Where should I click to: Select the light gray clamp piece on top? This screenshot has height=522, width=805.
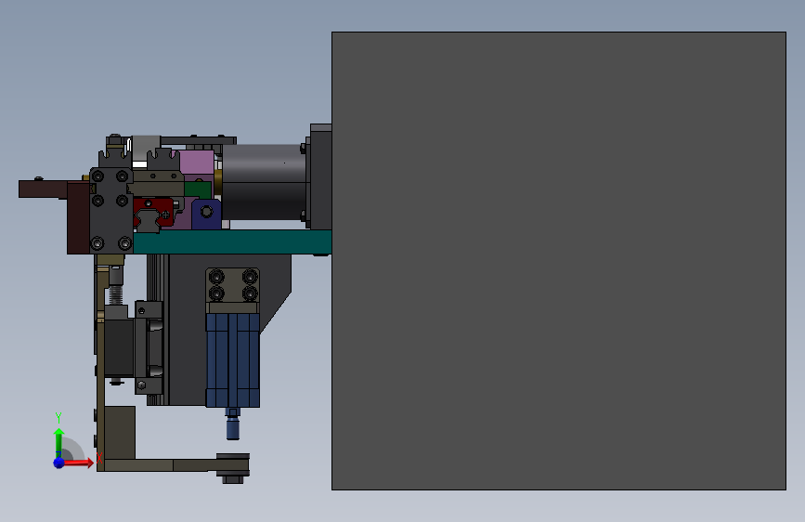click(x=146, y=148)
